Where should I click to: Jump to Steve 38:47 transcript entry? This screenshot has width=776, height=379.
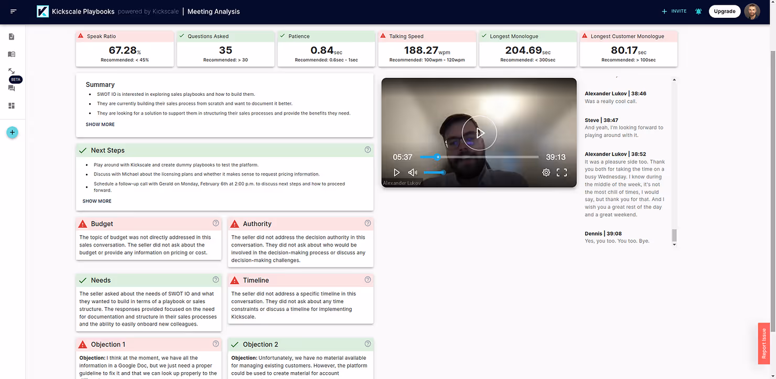pos(601,120)
